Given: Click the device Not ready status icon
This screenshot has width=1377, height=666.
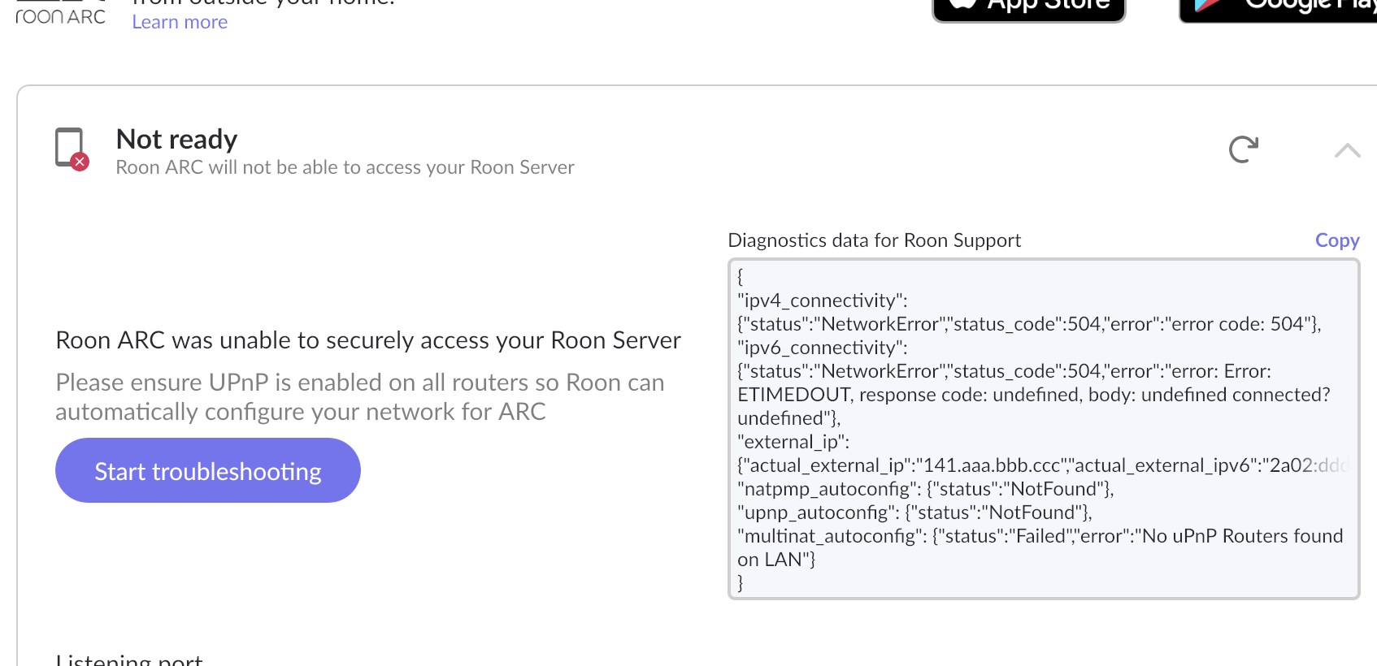Looking at the screenshot, I should click(70, 147).
